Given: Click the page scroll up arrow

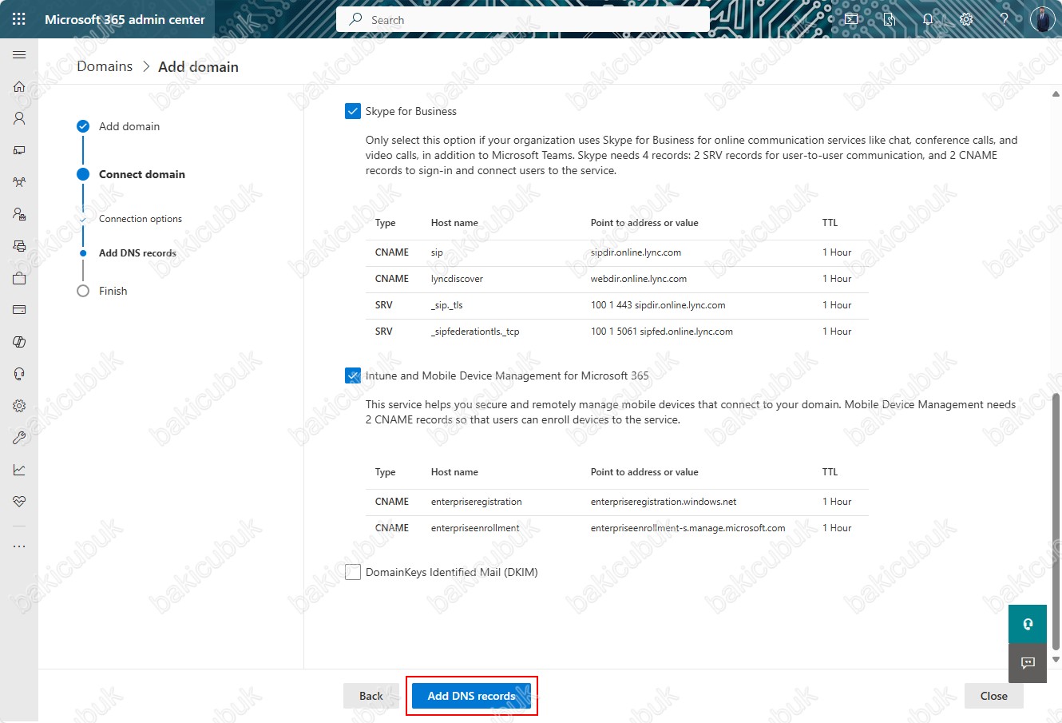Looking at the screenshot, I should point(1056,94).
